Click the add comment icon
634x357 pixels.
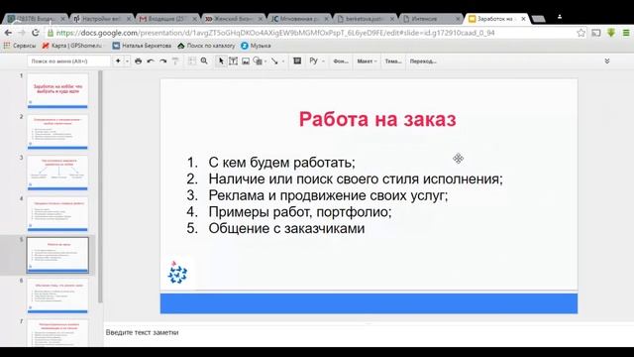pyautogui.click(x=297, y=61)
